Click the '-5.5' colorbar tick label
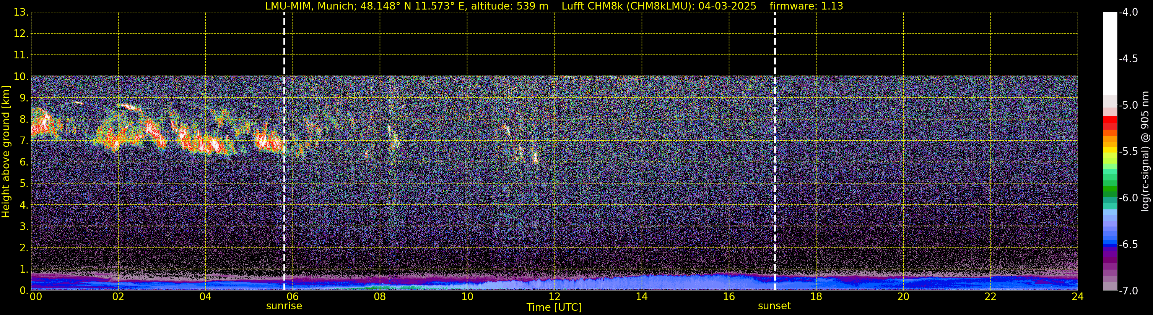 tap(1129, 152)
